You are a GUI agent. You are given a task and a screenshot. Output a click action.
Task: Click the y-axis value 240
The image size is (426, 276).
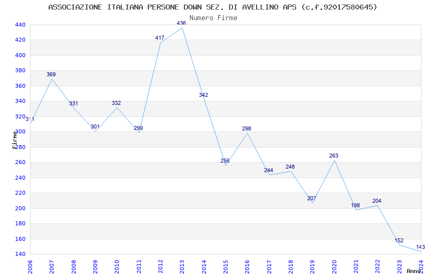point(21,178)
